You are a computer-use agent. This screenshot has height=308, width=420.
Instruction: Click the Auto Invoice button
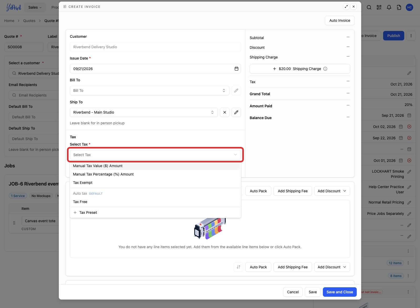tap(340, 20)
